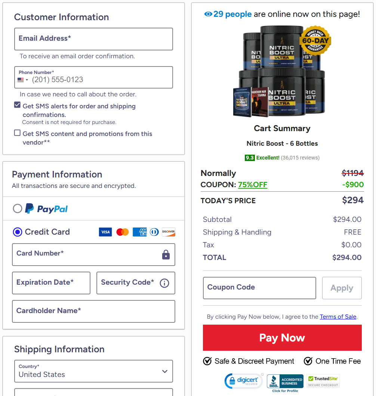Focus the Email Address field

(x=93, y=39)
